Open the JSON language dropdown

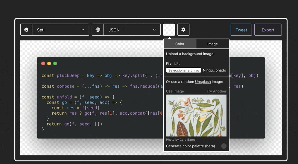point(132,30)
